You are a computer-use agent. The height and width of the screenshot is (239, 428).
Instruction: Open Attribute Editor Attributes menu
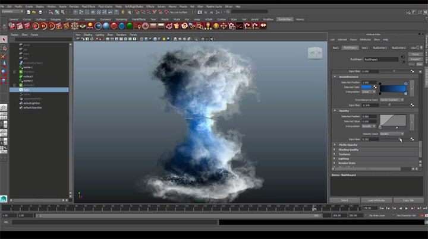[365, 40]
